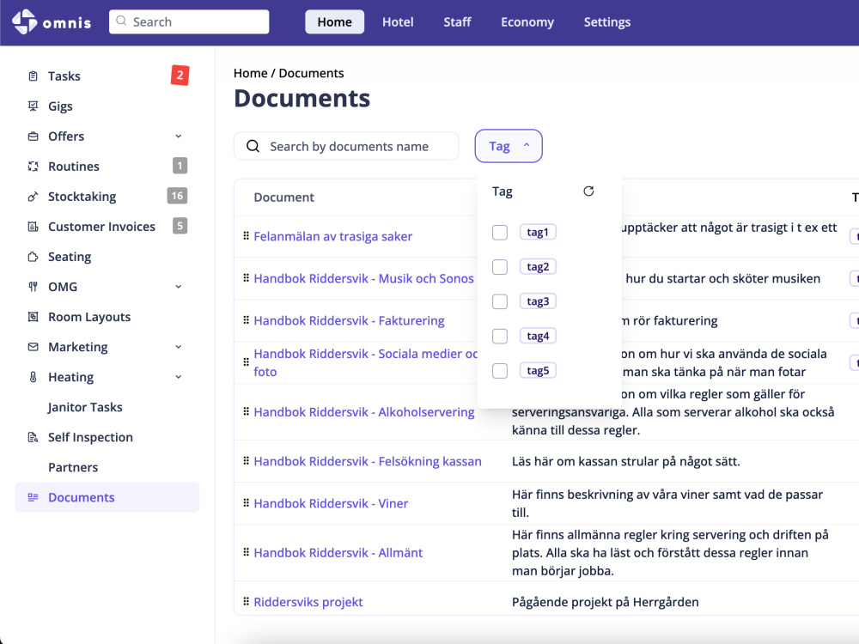Click the omnis logo icon
This screenshot has height=644, width=859.
(24, 22)
